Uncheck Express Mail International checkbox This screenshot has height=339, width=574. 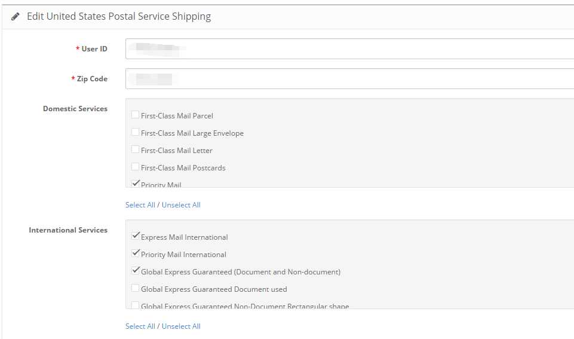[136, 236]
